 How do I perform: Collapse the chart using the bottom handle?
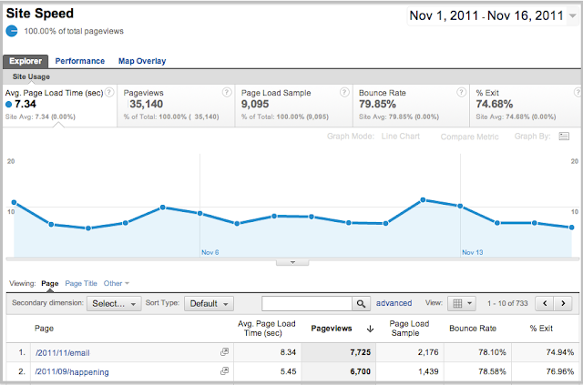pos(292,261)
